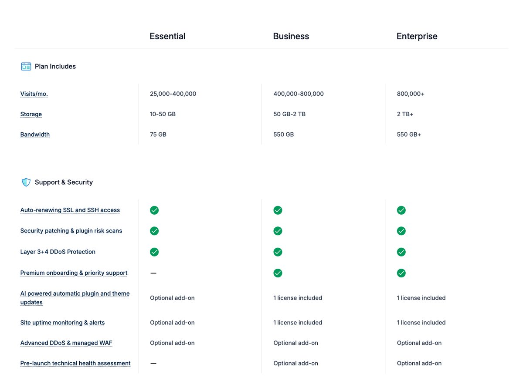
Task: Open Security patching & plugin risk scans link
Action: pos(71,231)
